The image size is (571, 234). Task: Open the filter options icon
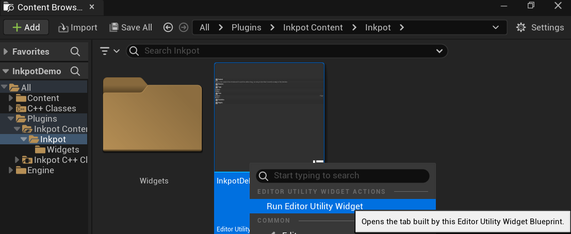click(x=105, y=51)
